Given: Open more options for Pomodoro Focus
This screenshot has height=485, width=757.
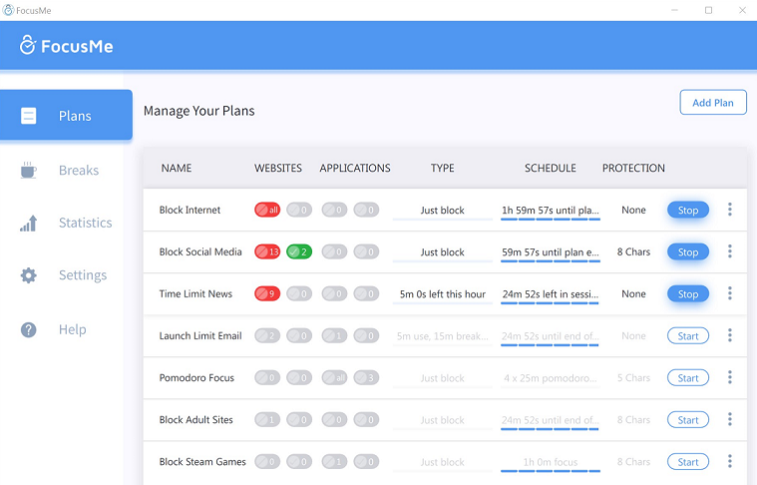Looking at the screenshot, I should tap(729, 377).
